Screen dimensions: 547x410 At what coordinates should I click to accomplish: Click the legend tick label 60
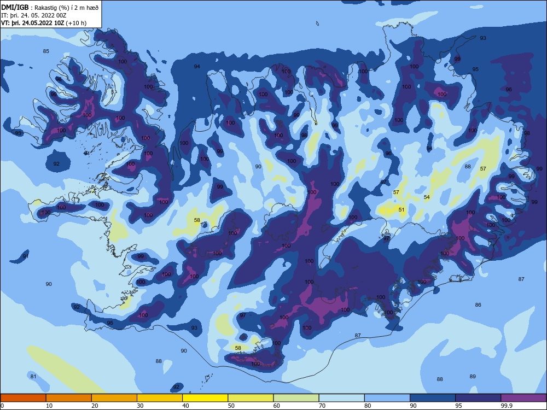pyautogui.click(x=277, y=406)
